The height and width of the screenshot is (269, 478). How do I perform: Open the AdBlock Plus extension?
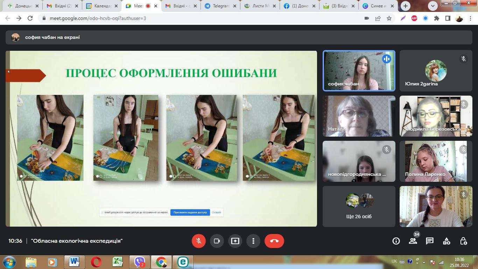(x=414, y=18)
